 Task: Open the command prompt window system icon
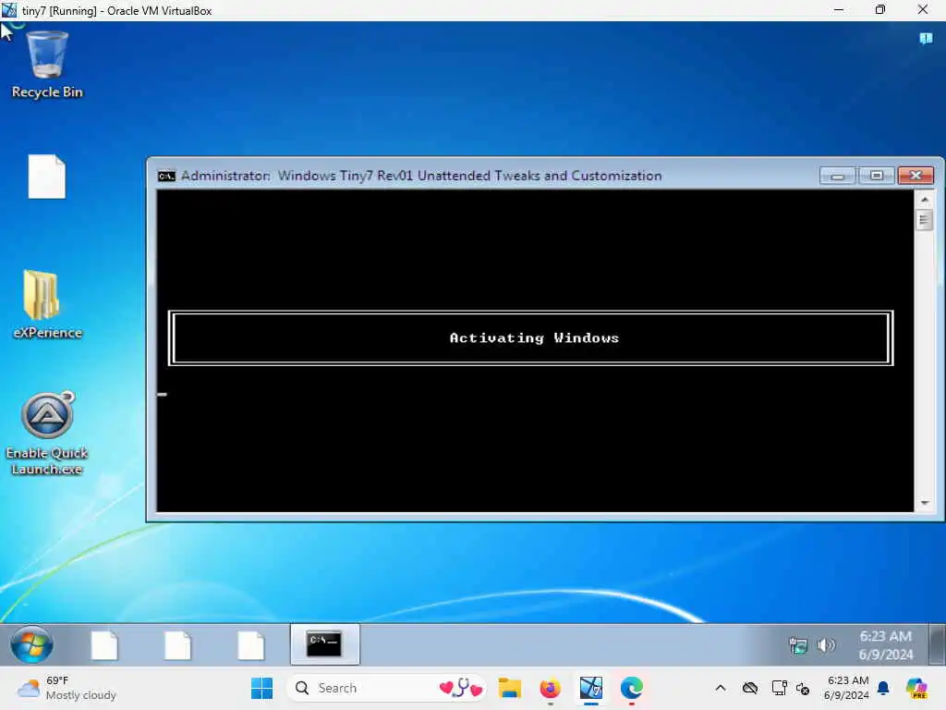click(166, 176)
